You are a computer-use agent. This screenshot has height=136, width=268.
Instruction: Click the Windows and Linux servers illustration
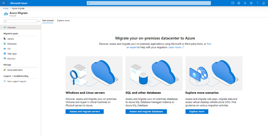tap(94, 73)
